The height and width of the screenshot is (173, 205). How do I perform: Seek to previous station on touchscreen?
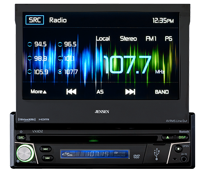71,92
